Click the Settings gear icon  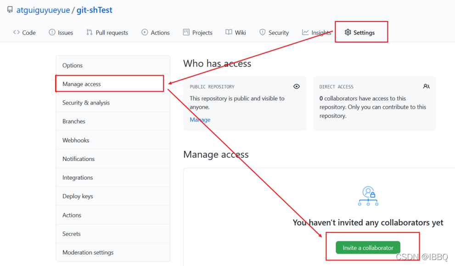pos(348,32)
